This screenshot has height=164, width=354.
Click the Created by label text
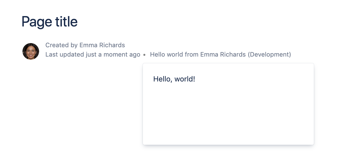click(x=62, y=45)
